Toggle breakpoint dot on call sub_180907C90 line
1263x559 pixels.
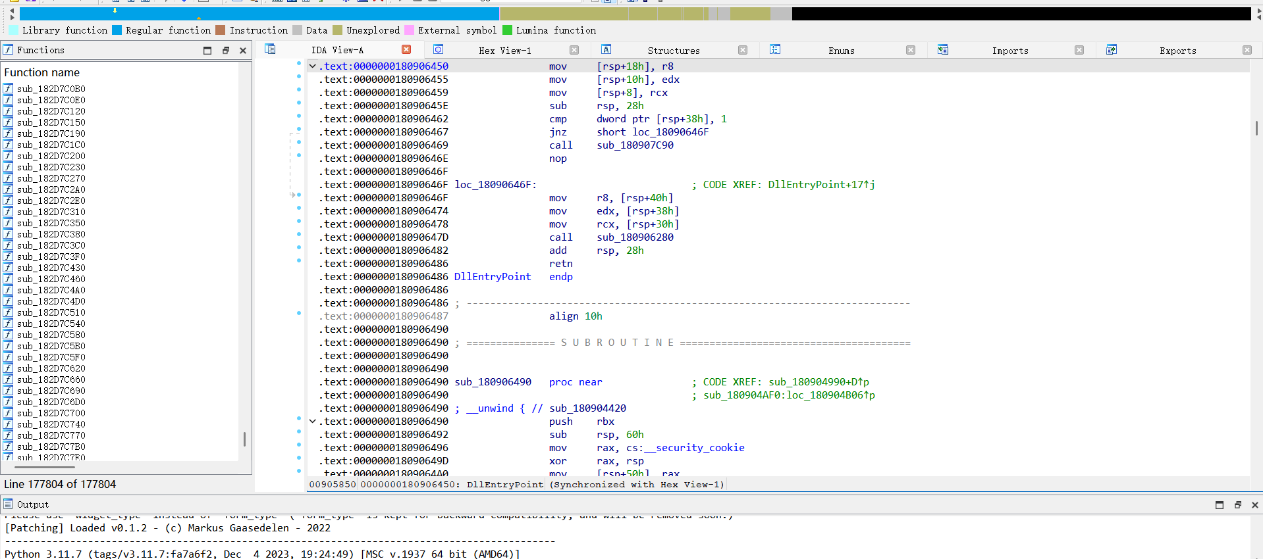tap(299, 143)
